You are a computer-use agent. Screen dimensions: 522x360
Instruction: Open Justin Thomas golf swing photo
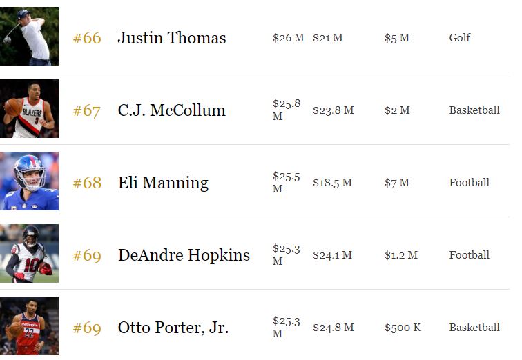tap(29, 36)
